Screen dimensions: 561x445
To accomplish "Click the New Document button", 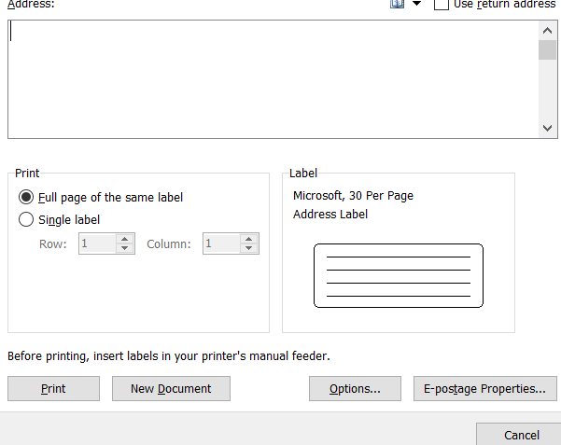I will [171, 389].
